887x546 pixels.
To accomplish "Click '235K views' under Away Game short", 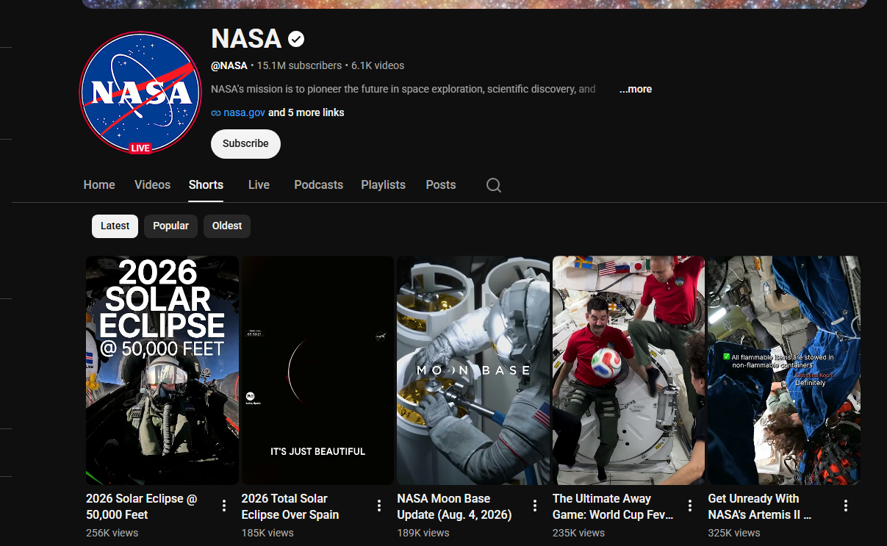I will pos(578,533).
